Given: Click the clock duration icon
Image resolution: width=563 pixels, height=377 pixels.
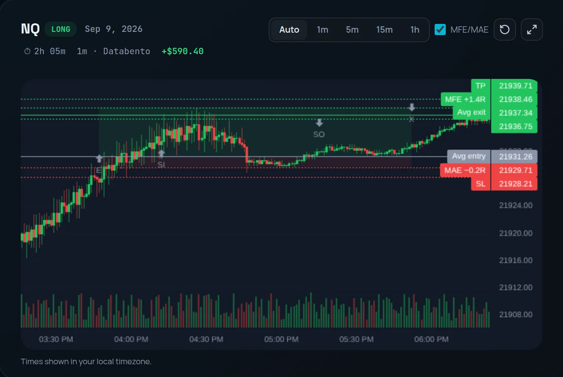Looking at the screenshot, I should click(x=27, y=51).
